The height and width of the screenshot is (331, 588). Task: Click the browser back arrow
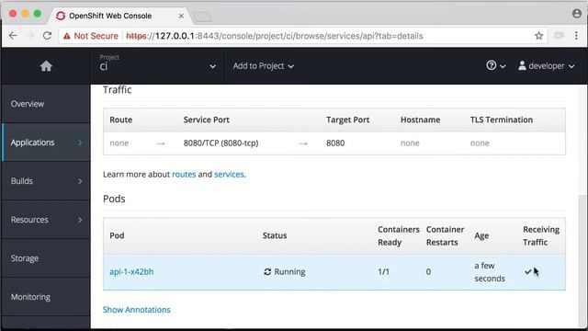pyautogui.click(x=13, y=36)
